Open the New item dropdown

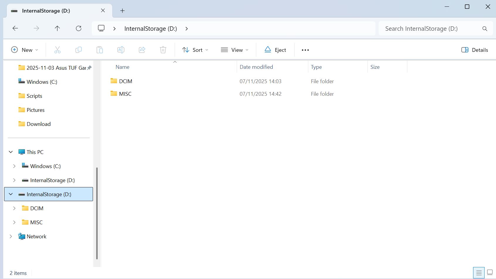click(25, 50)
